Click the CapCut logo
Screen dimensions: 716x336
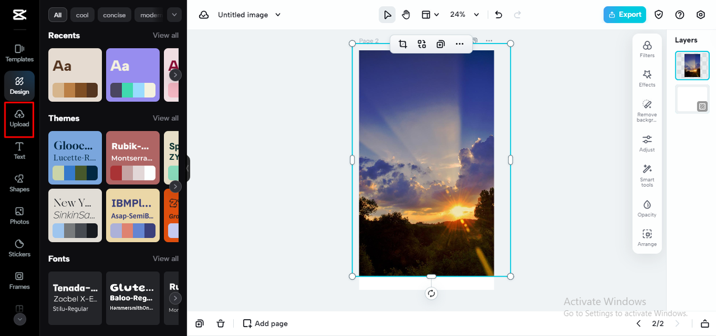[20, 15]
